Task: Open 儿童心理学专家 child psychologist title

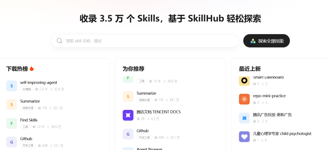Action: click(282, 134)
